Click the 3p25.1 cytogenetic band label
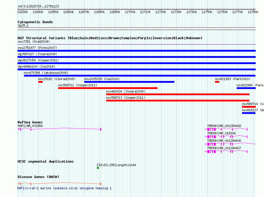Screen dimensions: 264x197 pyautogui.click(x=23, y=26)
